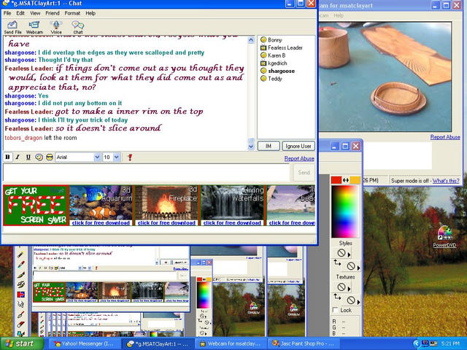Enable Voice chat with the microphone icon
This screenshot has height=350, width=467.
click(x=56, y=27)
